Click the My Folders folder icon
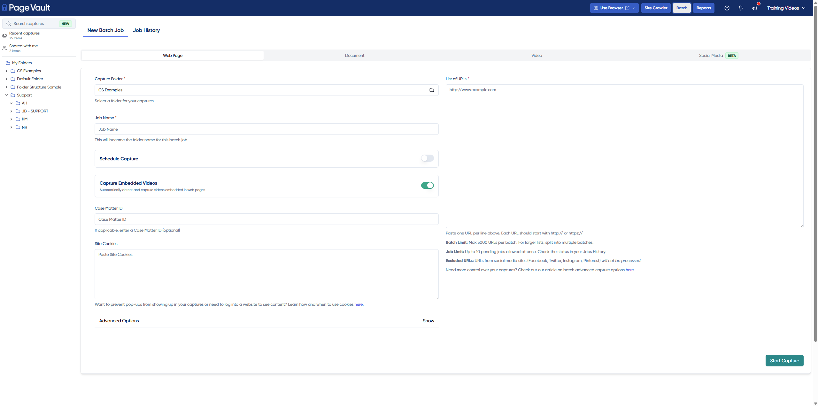Viewport: 818px width, 406px height. [8, 63]
